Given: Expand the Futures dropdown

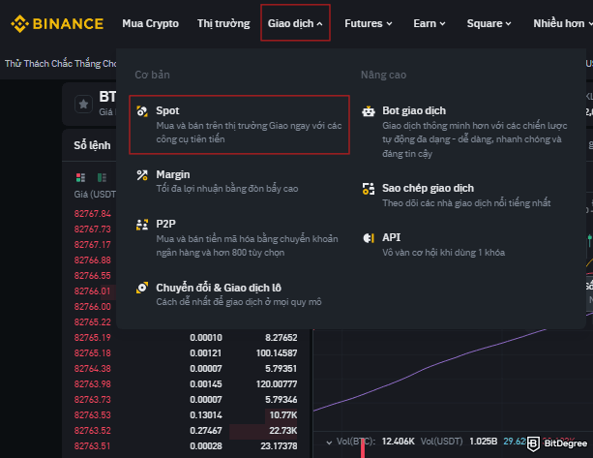Looking at the screenshot, I should tap(368, 23).
